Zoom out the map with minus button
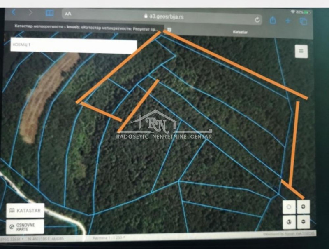The image size is (329, 249). pos(303,222)
